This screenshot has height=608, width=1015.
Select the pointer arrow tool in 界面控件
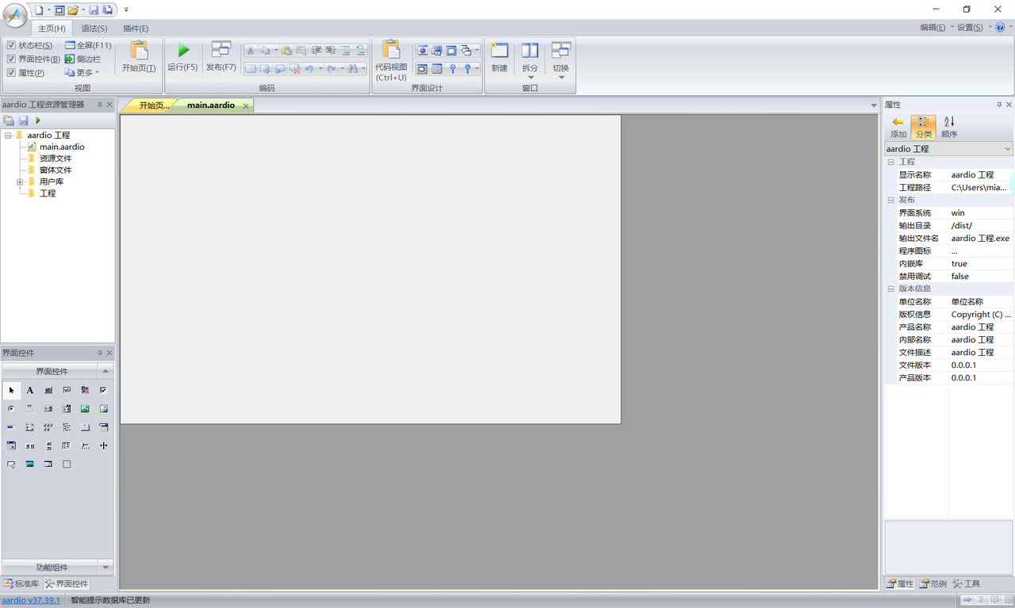tap(11, 390)
